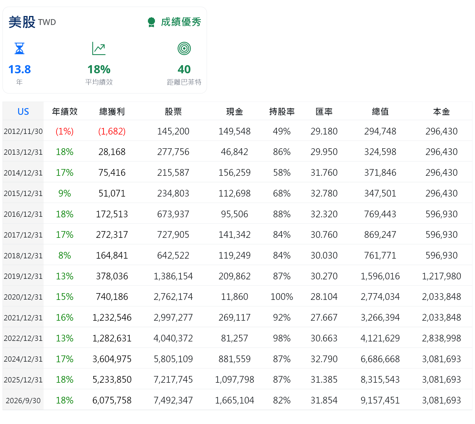Open the 成績優秀 rating label
Viewport: 475px width, 424px height.
pos(181,22)
